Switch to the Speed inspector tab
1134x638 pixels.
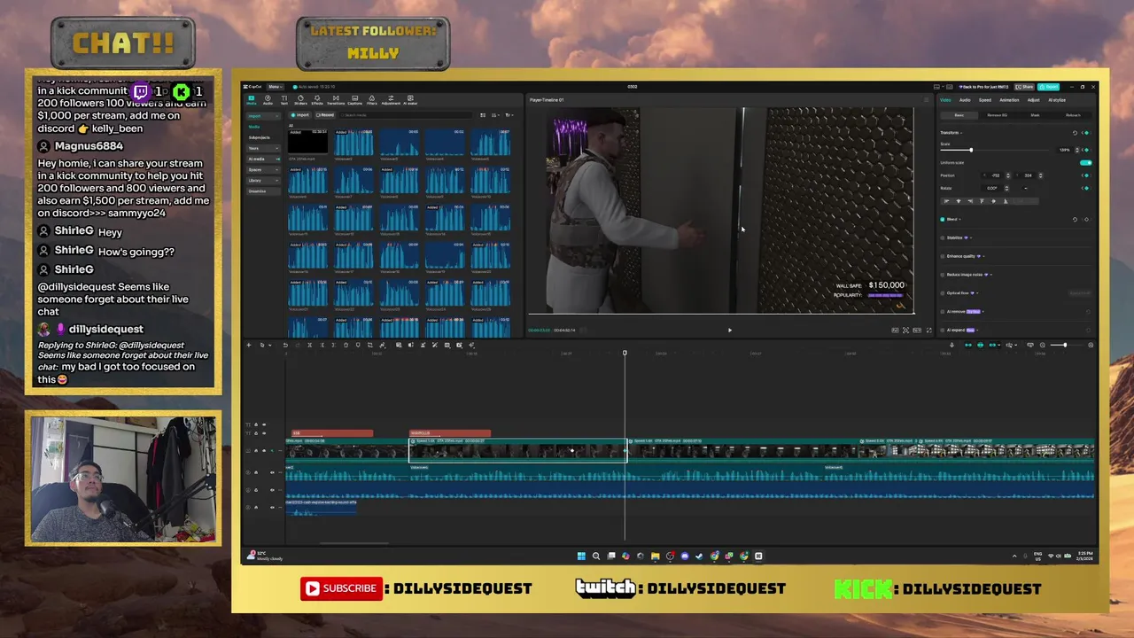(985, 100)
